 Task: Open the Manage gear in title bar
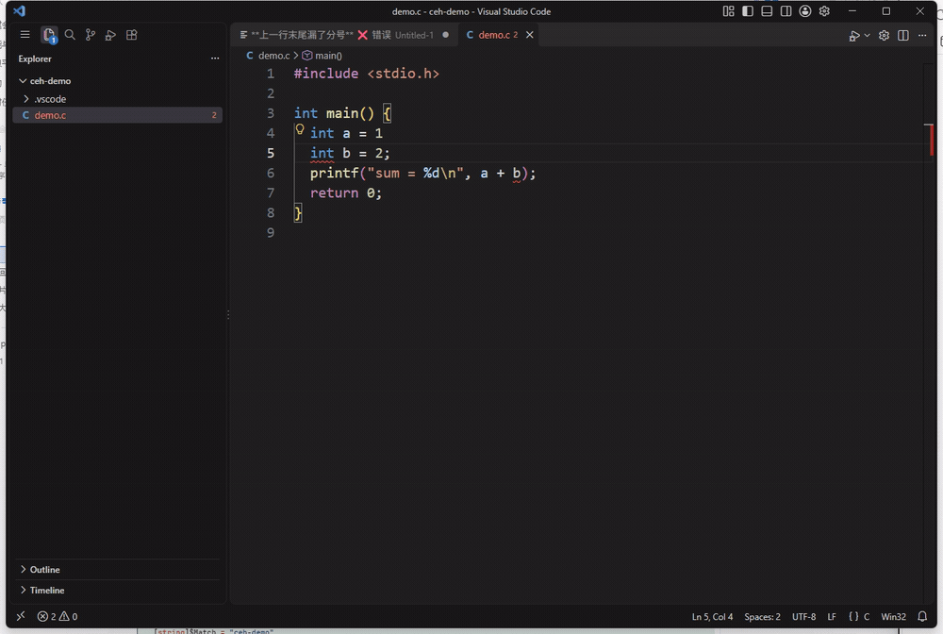pyautogui.click(x=824, y=11)
